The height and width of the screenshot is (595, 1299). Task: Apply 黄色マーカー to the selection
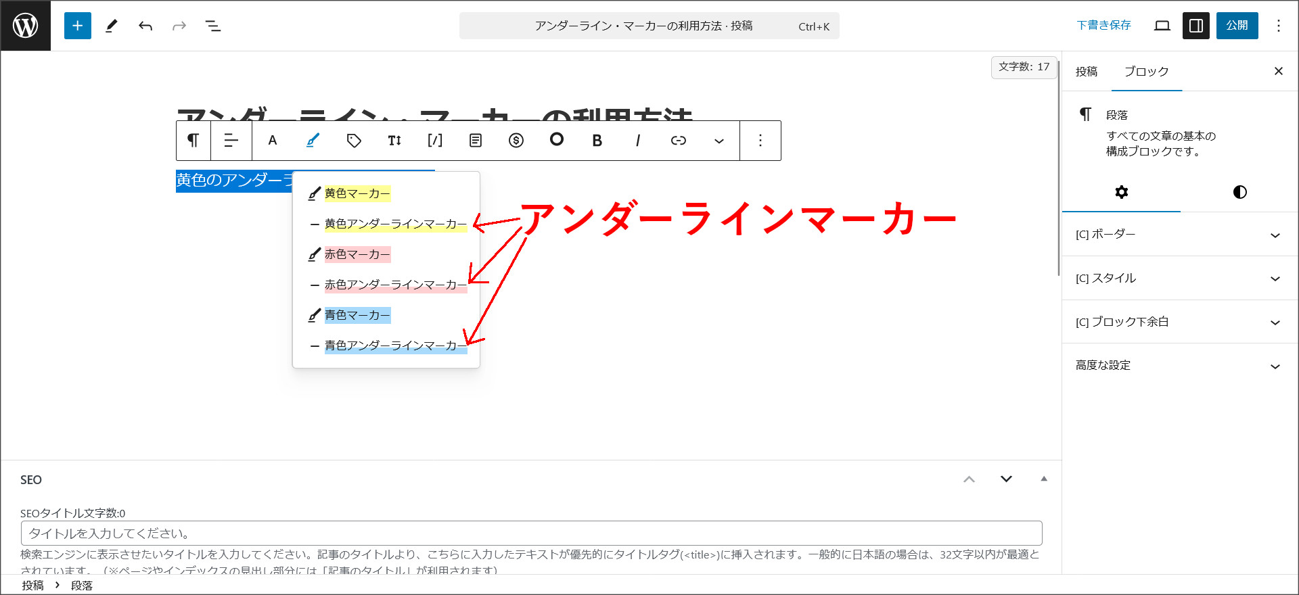pos(386,193)
